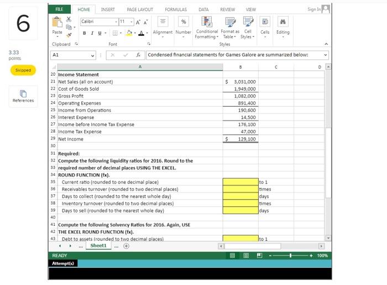Select column A header
The width and height of the screenshot is (387, 285).
coord(140,67)
